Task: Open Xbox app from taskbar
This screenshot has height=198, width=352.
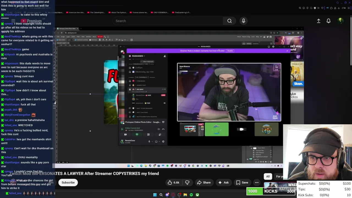Action: tap(197, 195)
